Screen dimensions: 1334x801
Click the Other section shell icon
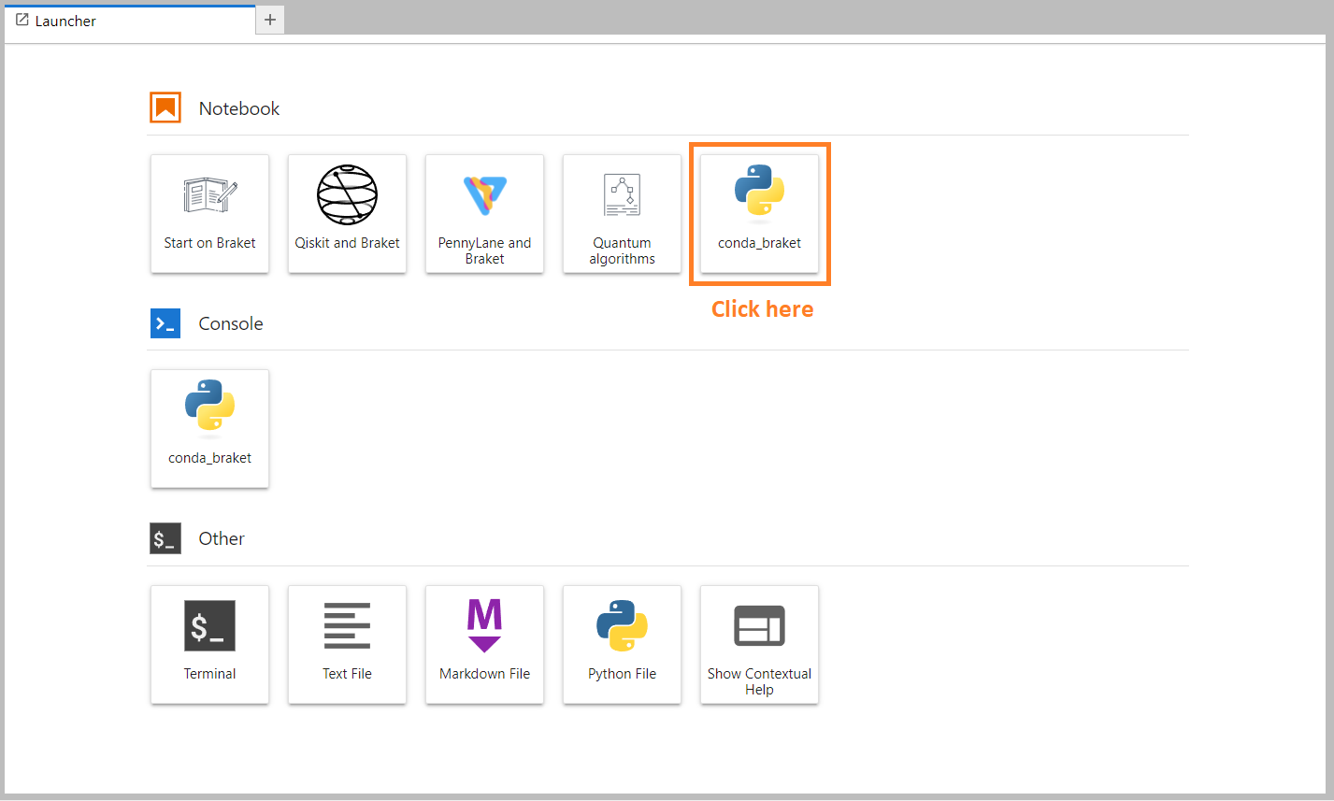(165, 538)
